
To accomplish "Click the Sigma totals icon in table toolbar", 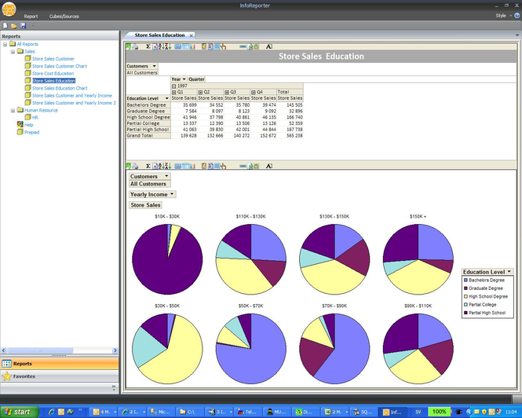I will click(x=148, y=46).
